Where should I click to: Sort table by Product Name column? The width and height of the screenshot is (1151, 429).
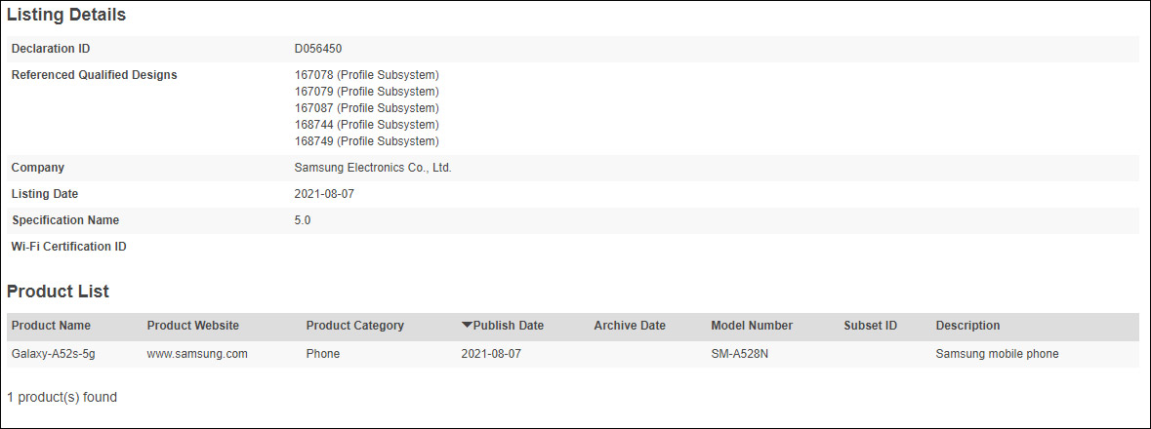point(51,326)
